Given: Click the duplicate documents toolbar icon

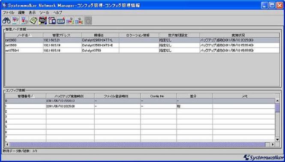Looking at the screenshot, I should 52,21.
